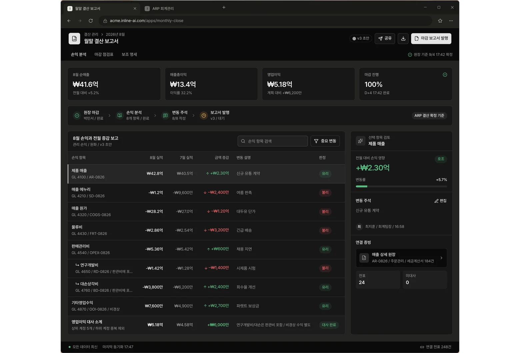This screenshot has width=520, height=353.
Task: Click the 손익 분석 book icon
Action: pos(120,116)
